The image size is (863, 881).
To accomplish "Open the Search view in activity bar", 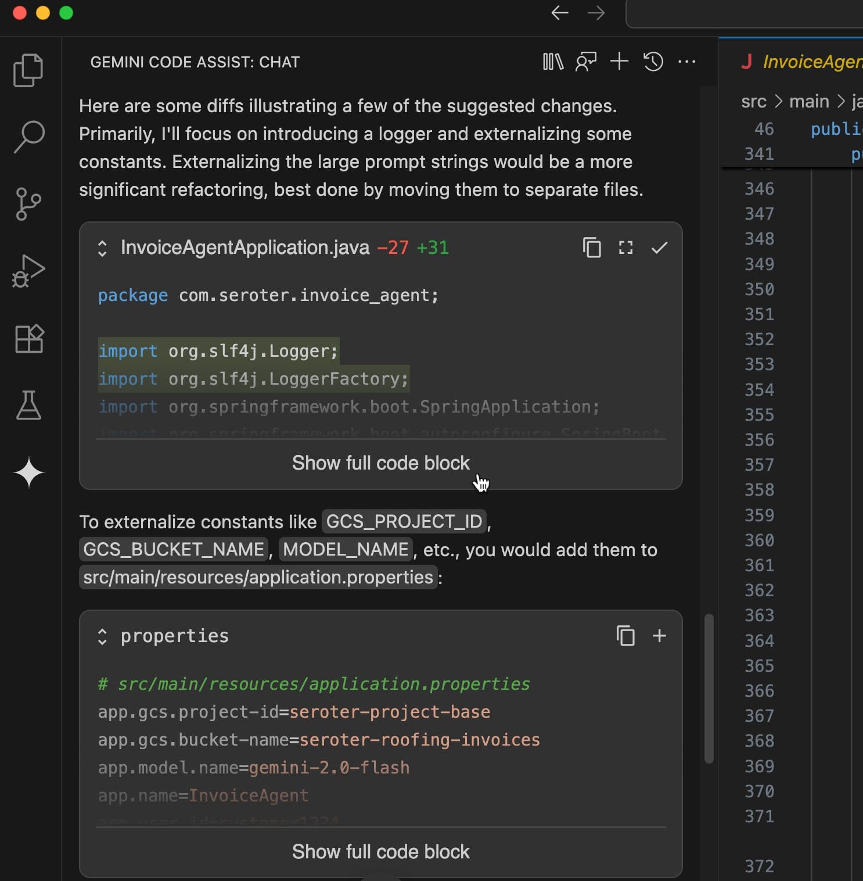I will [28, 137].
